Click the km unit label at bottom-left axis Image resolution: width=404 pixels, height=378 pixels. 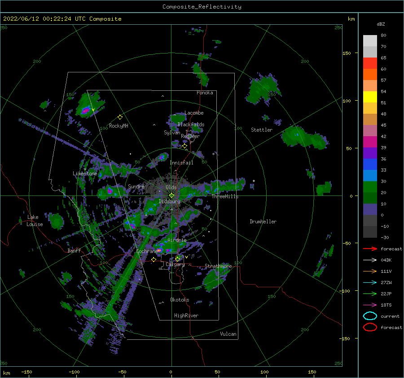[x=7, y=373]
